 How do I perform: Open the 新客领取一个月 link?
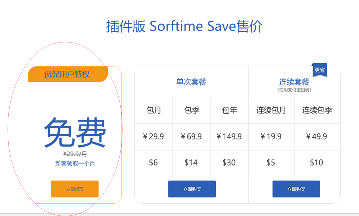click(x=75, y=163)
